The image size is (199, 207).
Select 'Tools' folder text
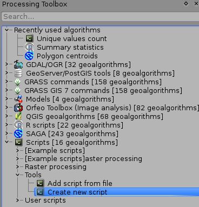click(33, 175)
